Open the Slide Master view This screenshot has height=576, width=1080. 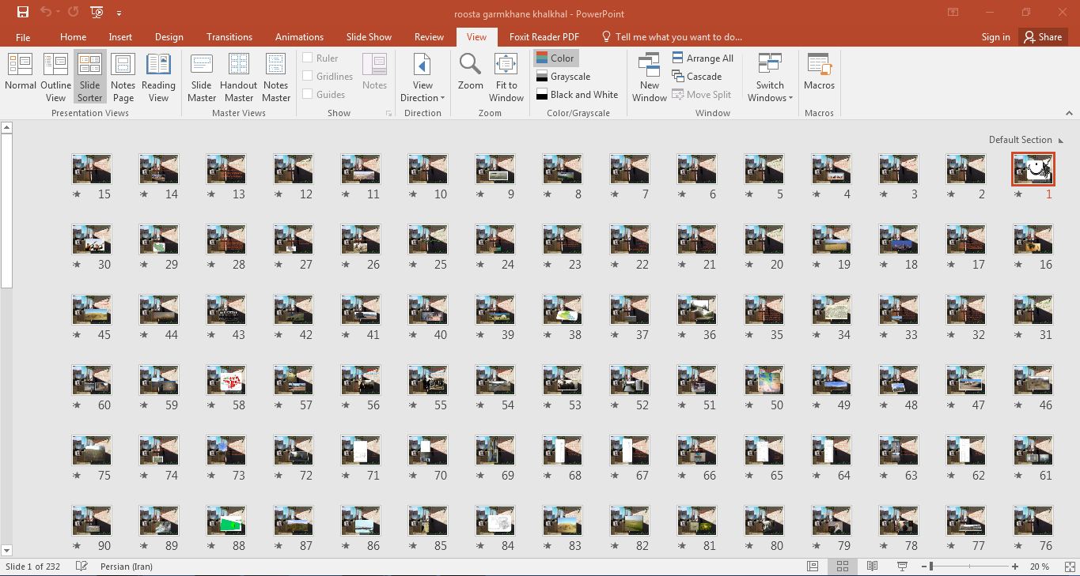click(202, 77)
